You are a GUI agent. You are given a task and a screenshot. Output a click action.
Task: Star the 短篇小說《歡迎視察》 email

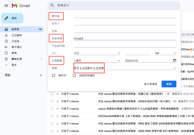(x=57, y=94)
